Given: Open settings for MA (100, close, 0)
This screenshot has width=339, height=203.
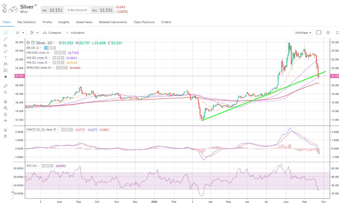Looking at the screenshot, I should pos(60,53).
